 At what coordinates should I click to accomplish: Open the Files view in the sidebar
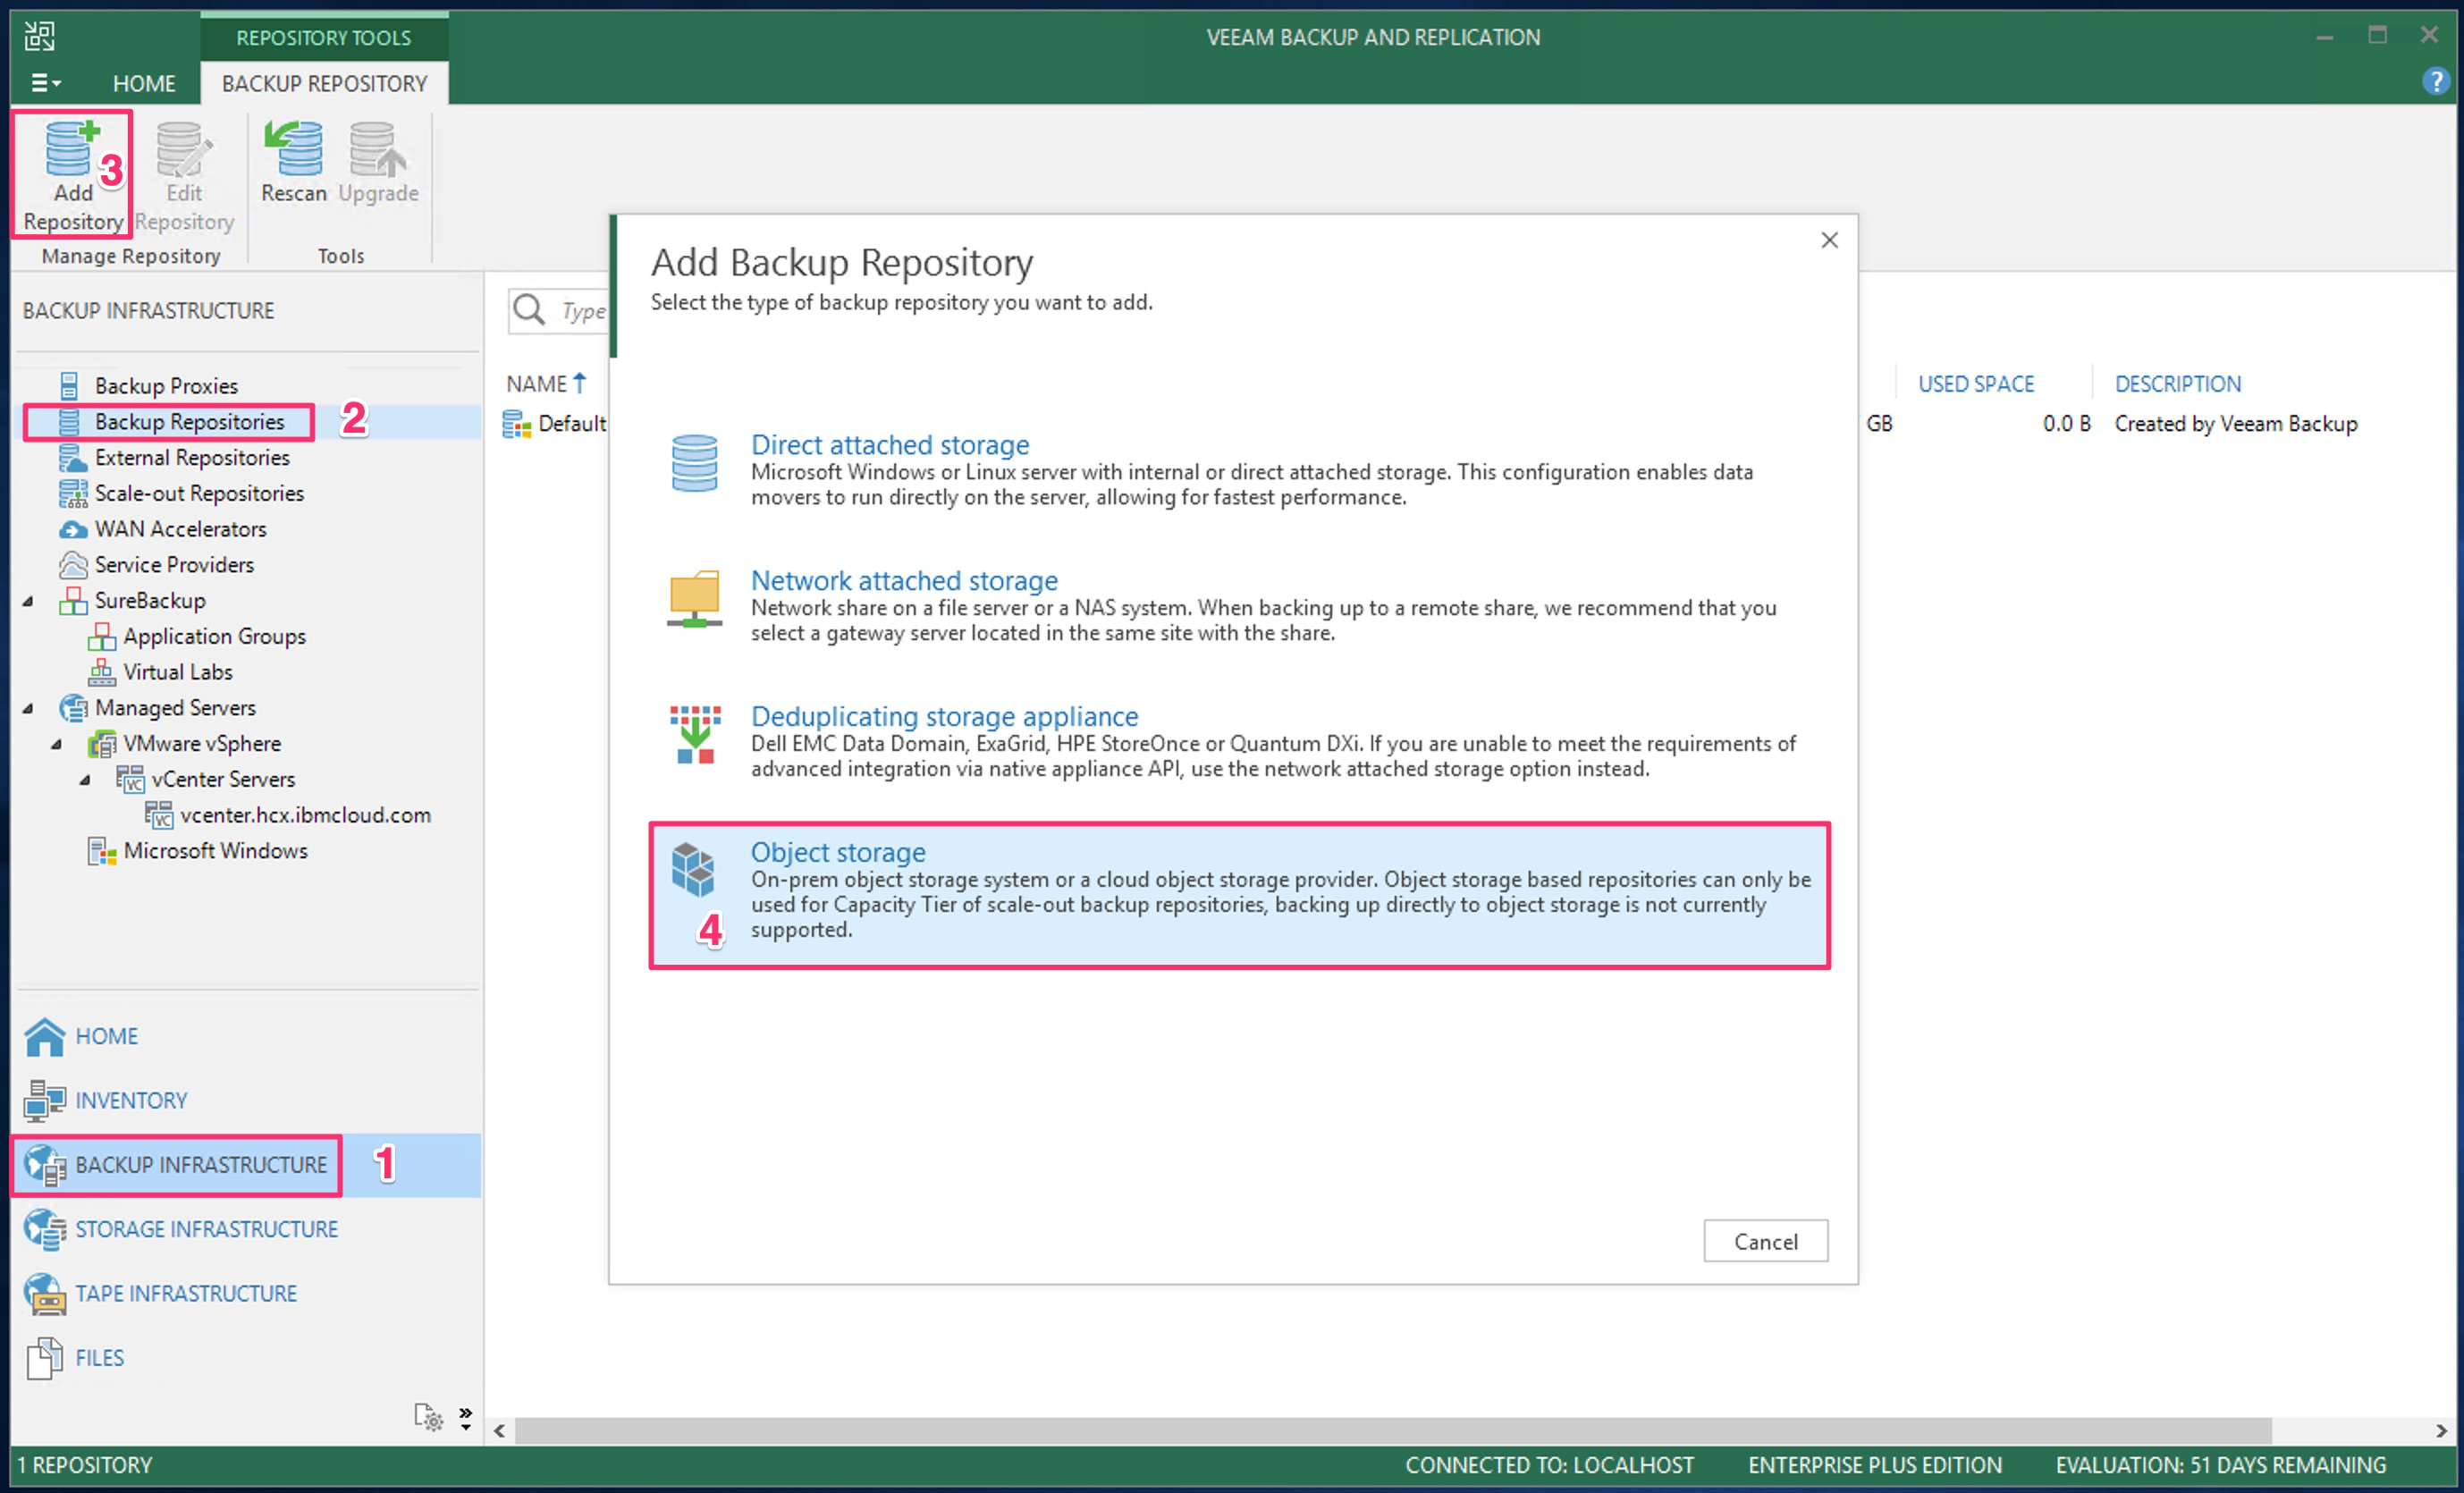coord(98,1357)
